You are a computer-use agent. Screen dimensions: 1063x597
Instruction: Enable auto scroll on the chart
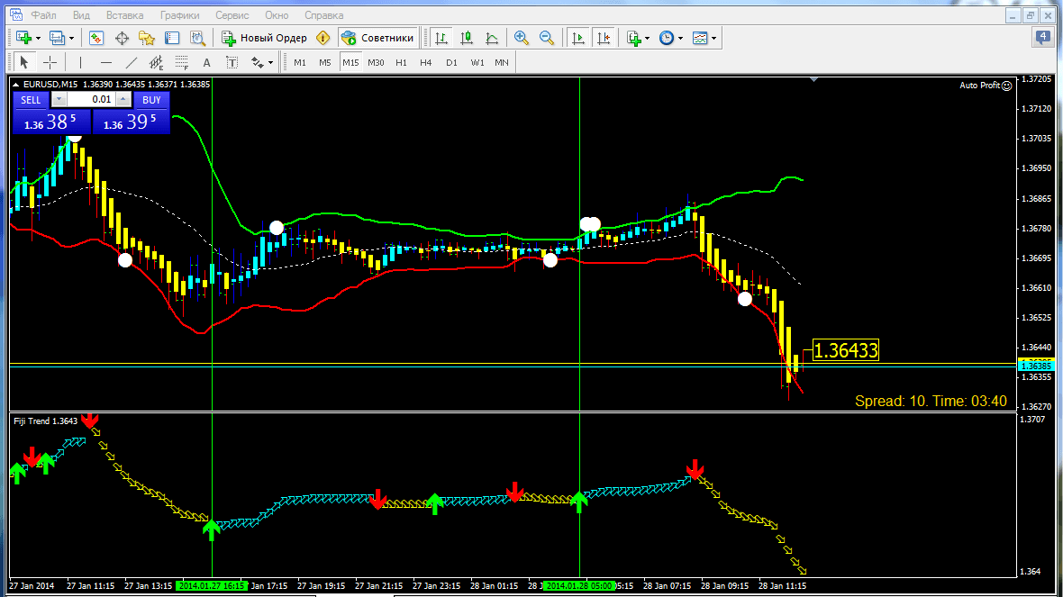click(576, 38)
